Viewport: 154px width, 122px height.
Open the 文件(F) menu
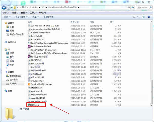6,13
